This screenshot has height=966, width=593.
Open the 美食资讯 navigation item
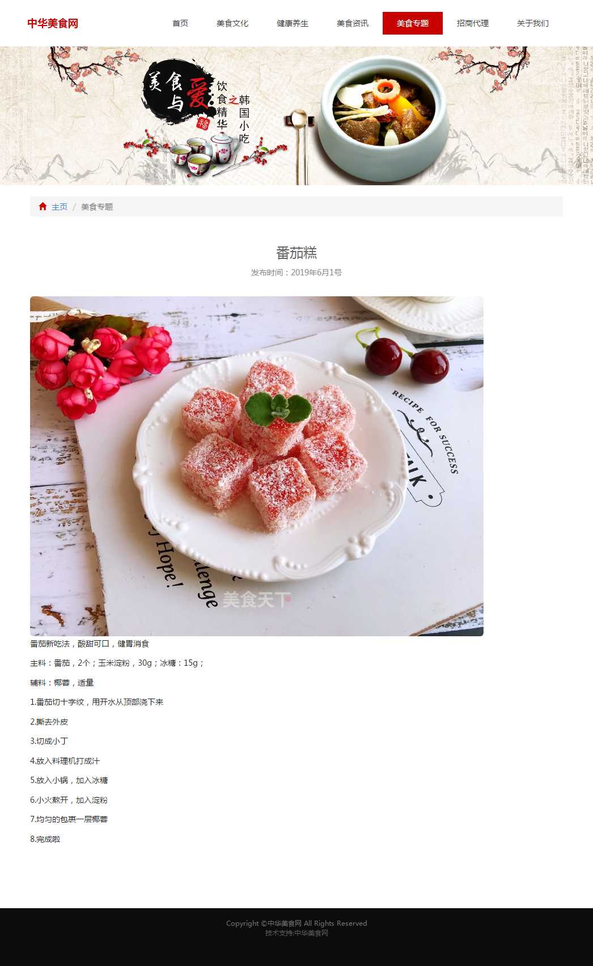coord(353,23)
